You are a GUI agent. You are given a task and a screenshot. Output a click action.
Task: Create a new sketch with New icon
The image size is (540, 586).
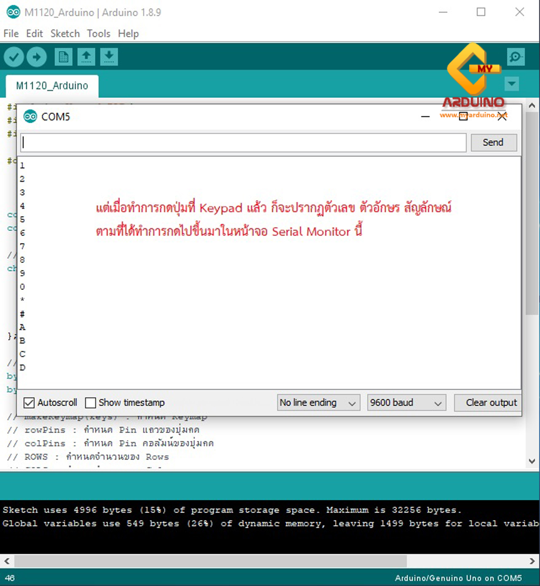pos(63,57)
